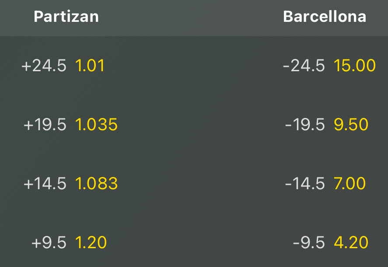Tap the -14.5 handicap label
388x267 pixels.
pos(305,184)
